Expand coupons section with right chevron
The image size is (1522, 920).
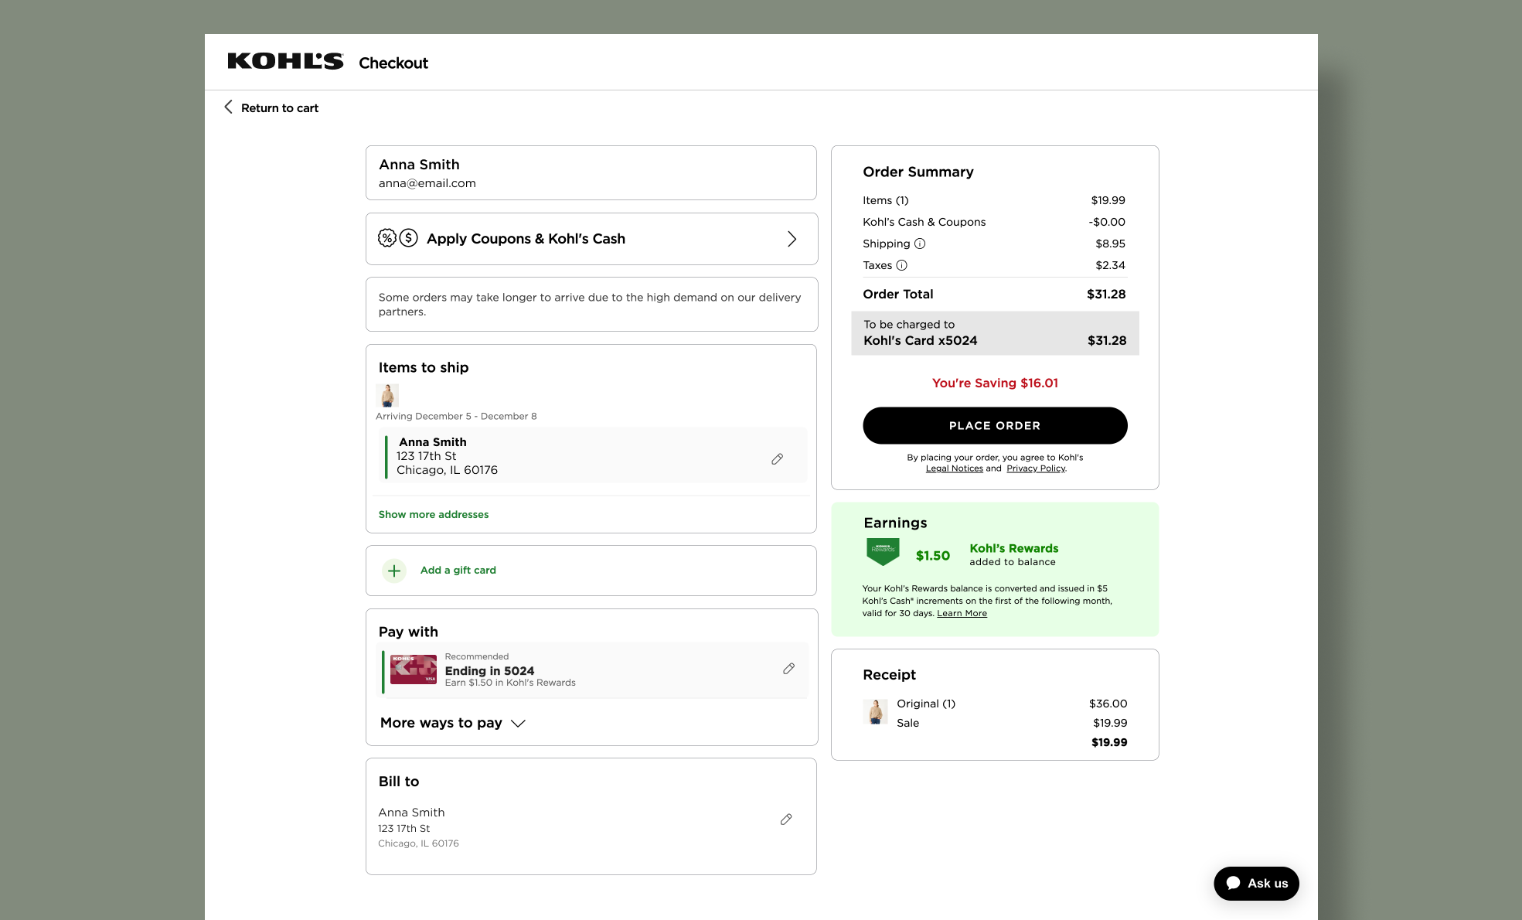792,239
